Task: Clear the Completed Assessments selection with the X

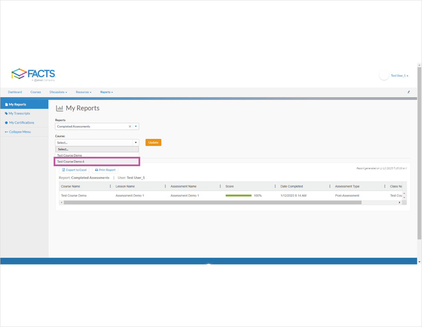Action: 130,126
